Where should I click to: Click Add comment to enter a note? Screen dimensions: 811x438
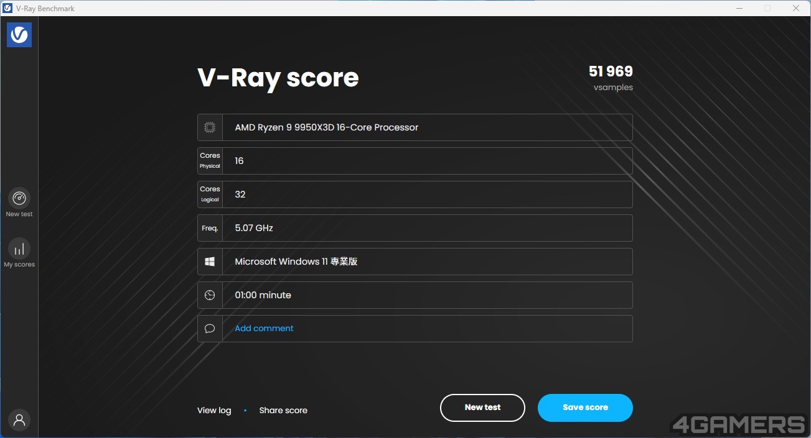(x=264, y=329)
